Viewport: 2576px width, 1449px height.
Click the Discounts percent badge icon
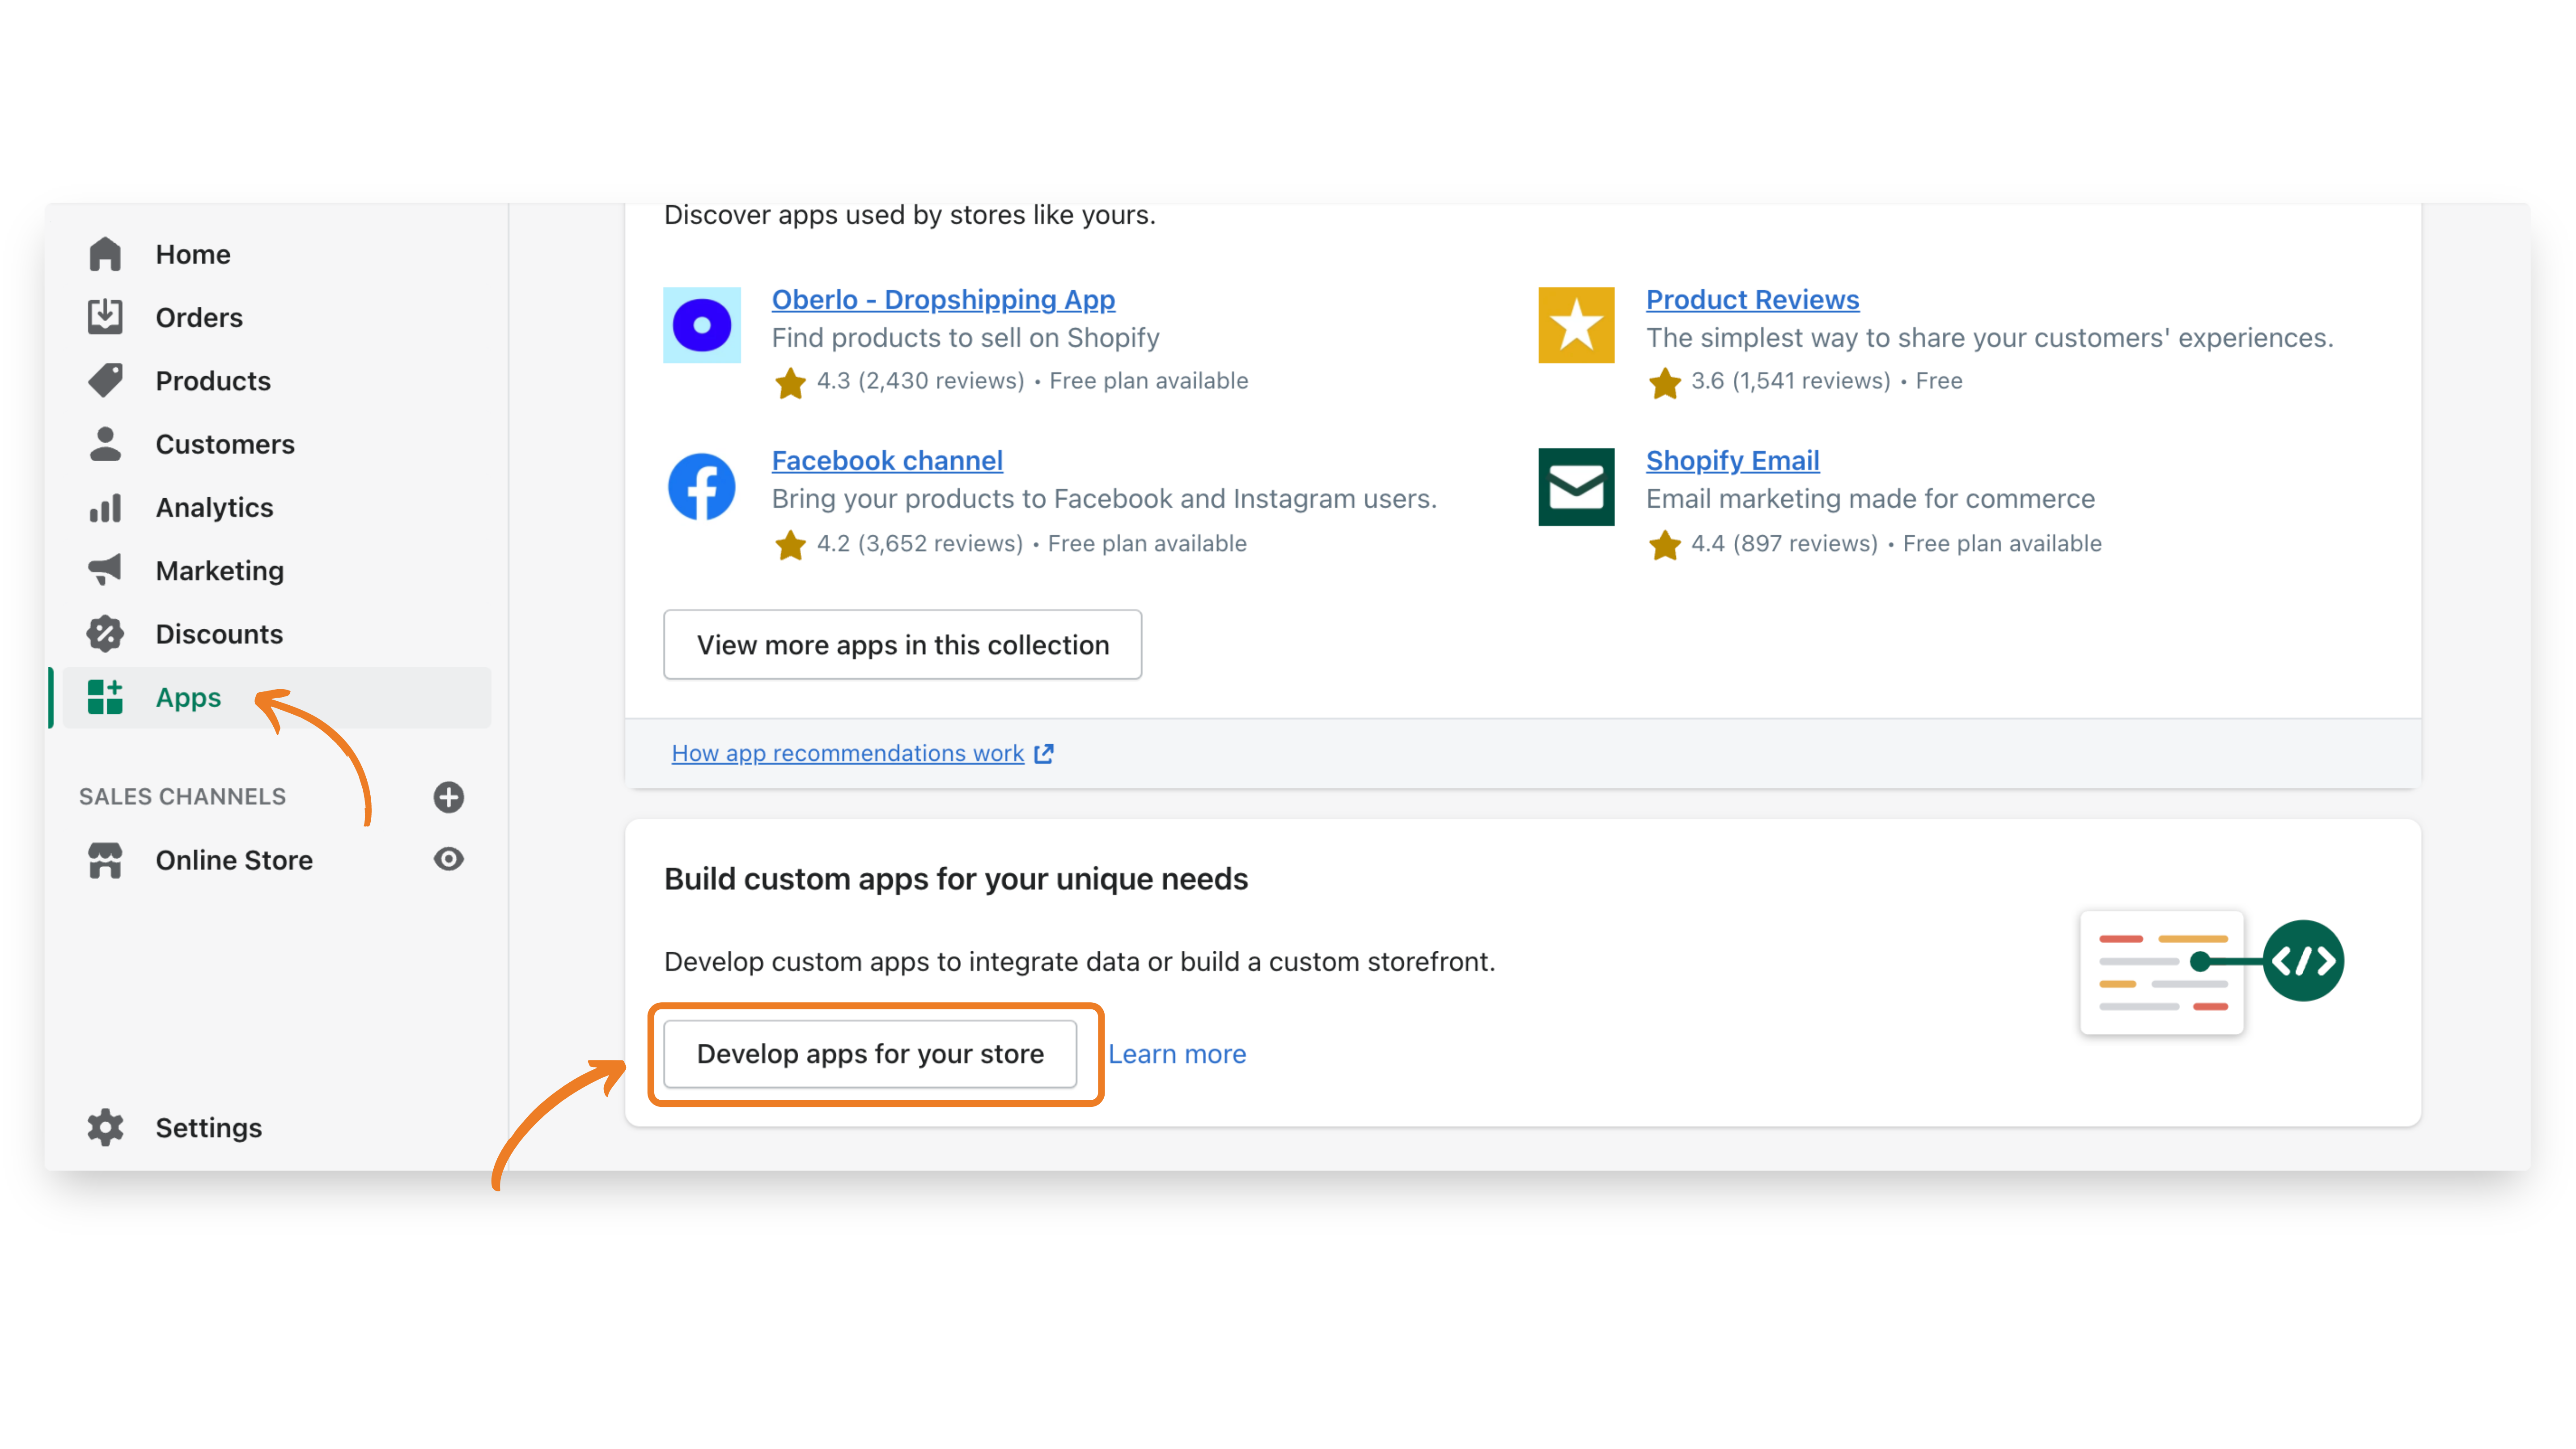105,634
